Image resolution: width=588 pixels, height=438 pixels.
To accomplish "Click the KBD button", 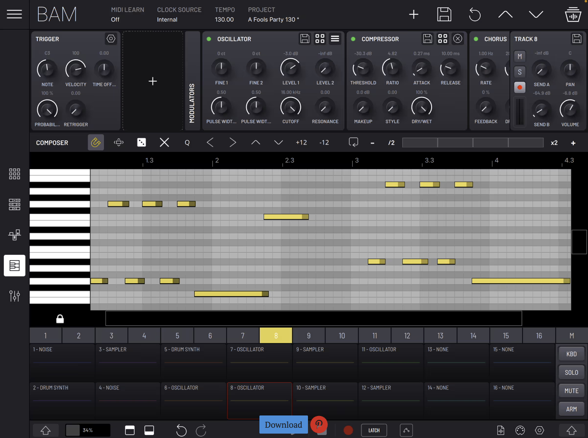I will pos(571,354).
